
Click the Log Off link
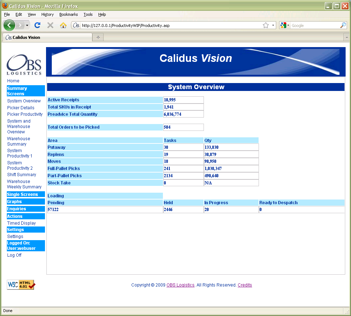[x=14, y=255]
